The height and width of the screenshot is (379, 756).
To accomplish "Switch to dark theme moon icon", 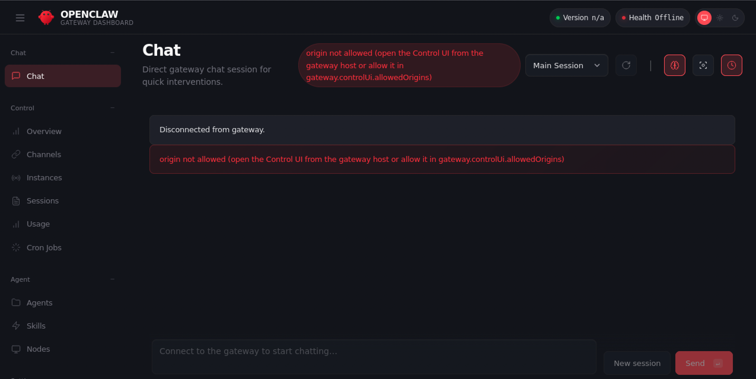I will pyautogui.click(x=735, y=18).
